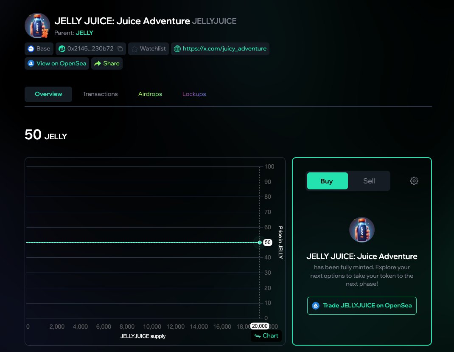Click the 100 value on price axis
454x352 pixels.
point(269,166)
